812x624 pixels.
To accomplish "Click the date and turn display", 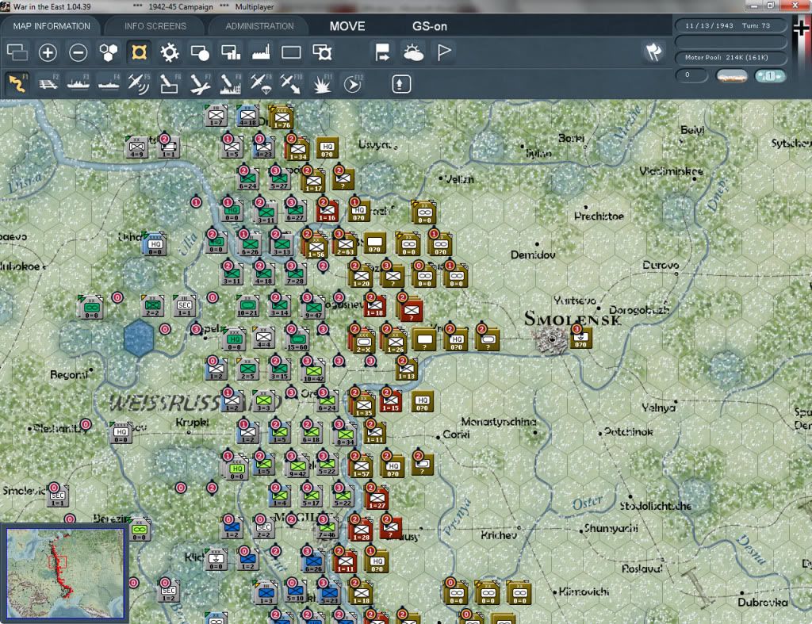I will [730, 25].
